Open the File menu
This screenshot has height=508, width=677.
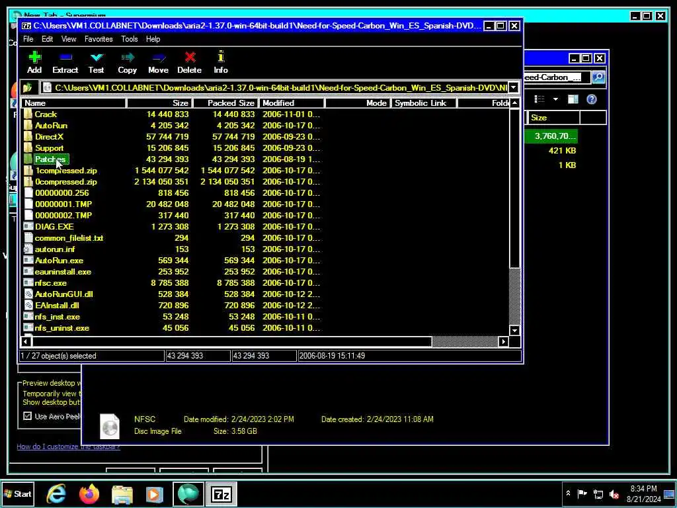(x=28, y=39)
